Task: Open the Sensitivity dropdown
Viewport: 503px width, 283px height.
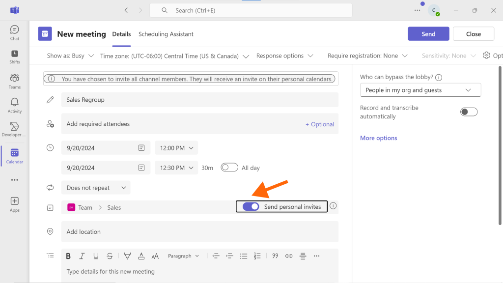Action: coord(448,56)
